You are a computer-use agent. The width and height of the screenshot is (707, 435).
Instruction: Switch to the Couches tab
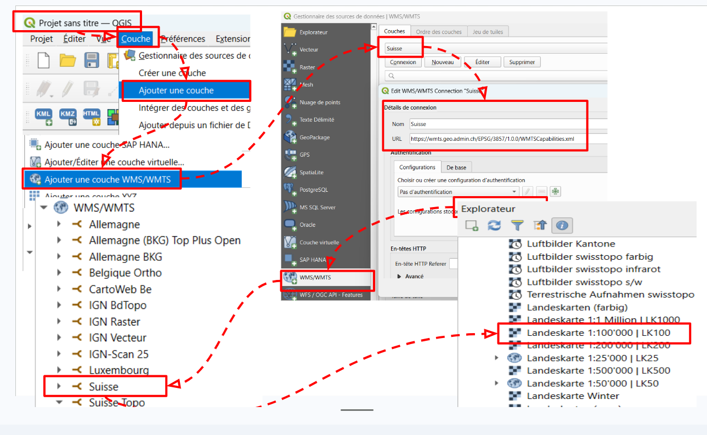[x=394, y=32]
